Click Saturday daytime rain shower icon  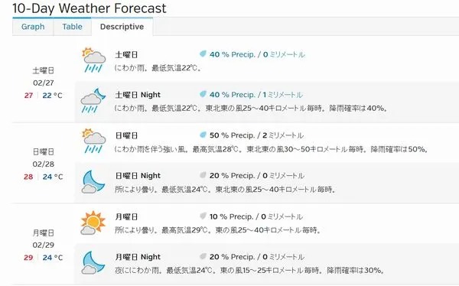(x=93, y=60)
